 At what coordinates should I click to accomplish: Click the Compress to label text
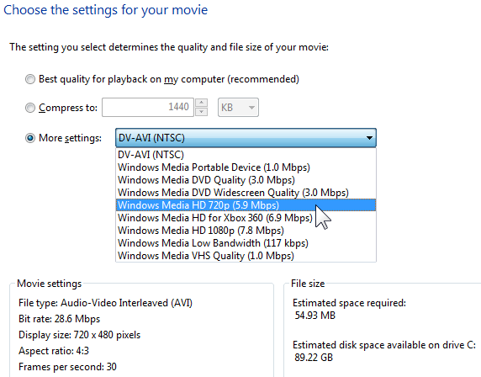pos(68,108)
